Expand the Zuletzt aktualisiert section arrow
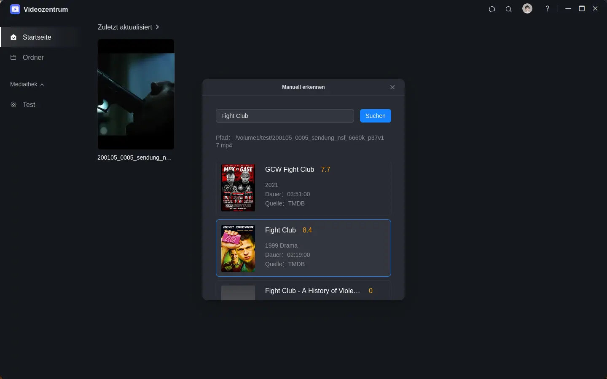This screenshot has width=607, height=379. pos(157,27)
